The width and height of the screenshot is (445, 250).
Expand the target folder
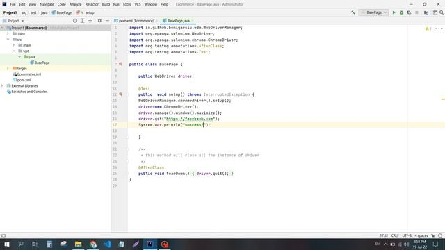point(8,68)
